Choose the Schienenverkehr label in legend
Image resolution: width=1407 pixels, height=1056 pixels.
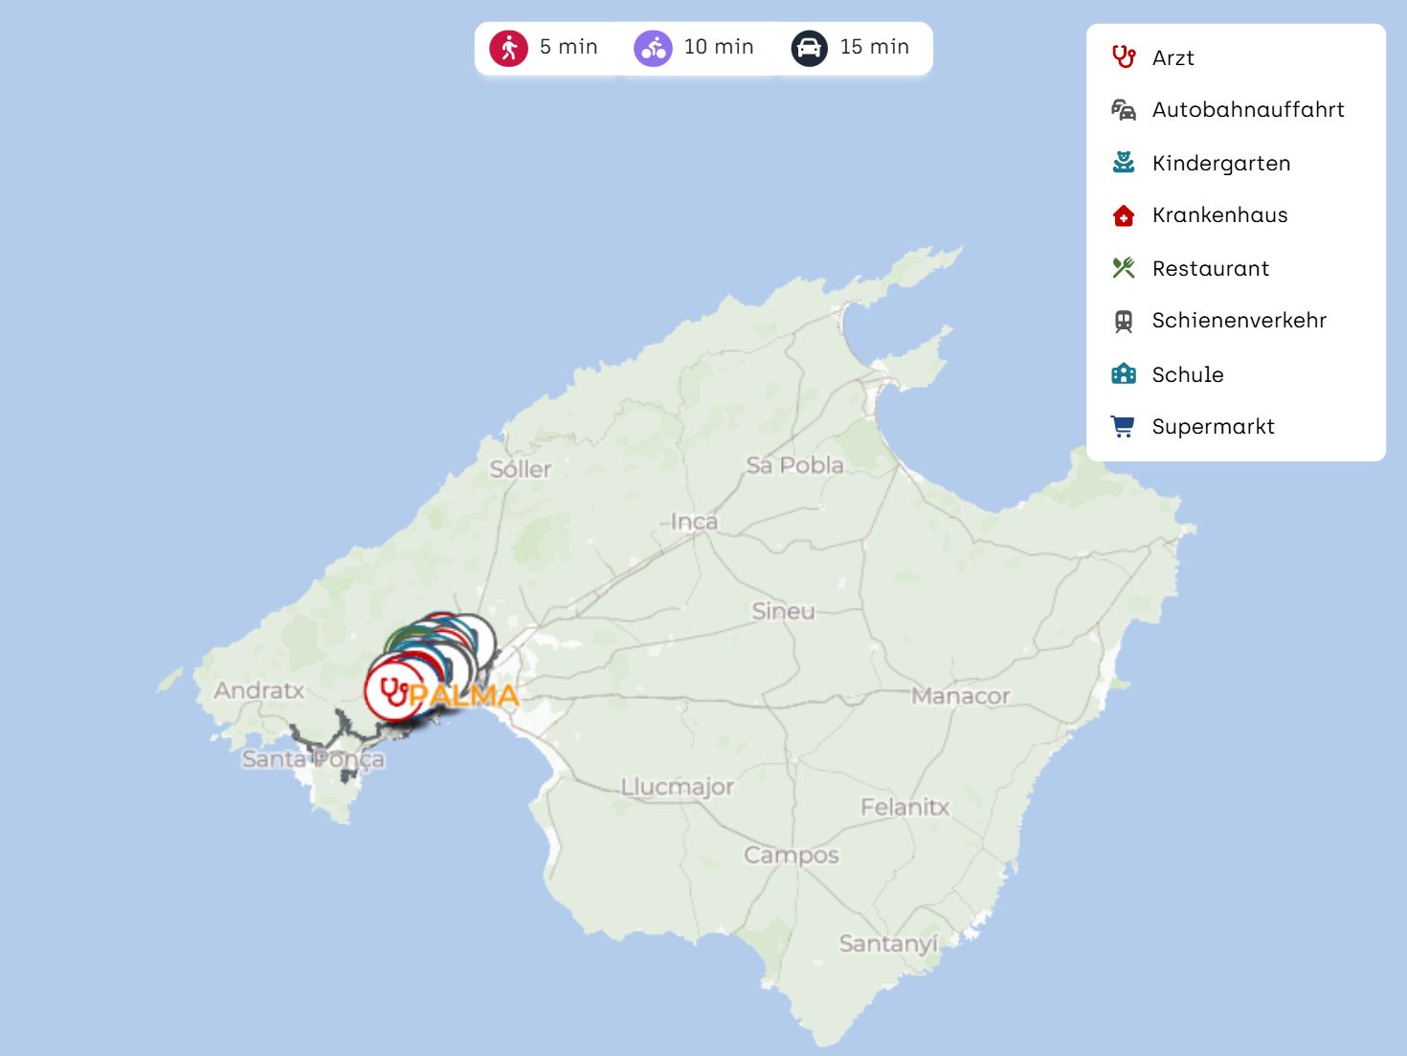coord(1239,321)
